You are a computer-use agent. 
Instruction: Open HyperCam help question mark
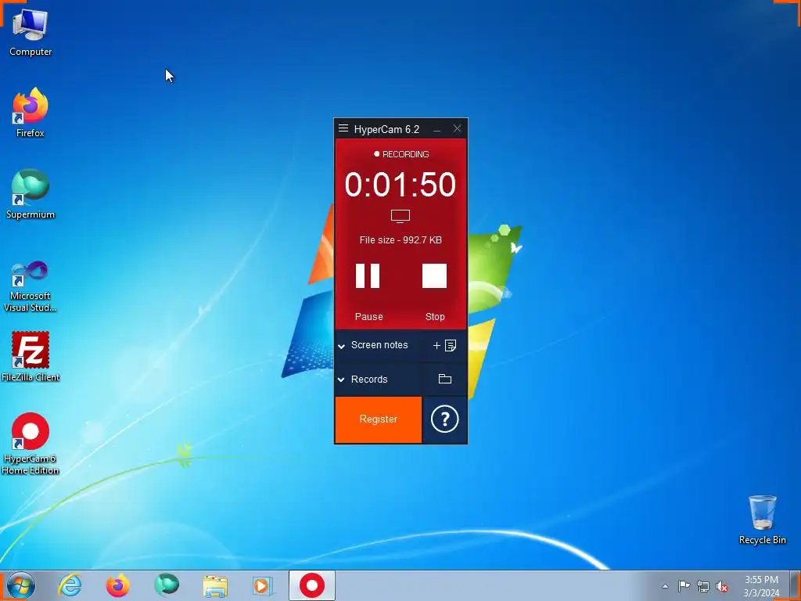pos(444,419)
